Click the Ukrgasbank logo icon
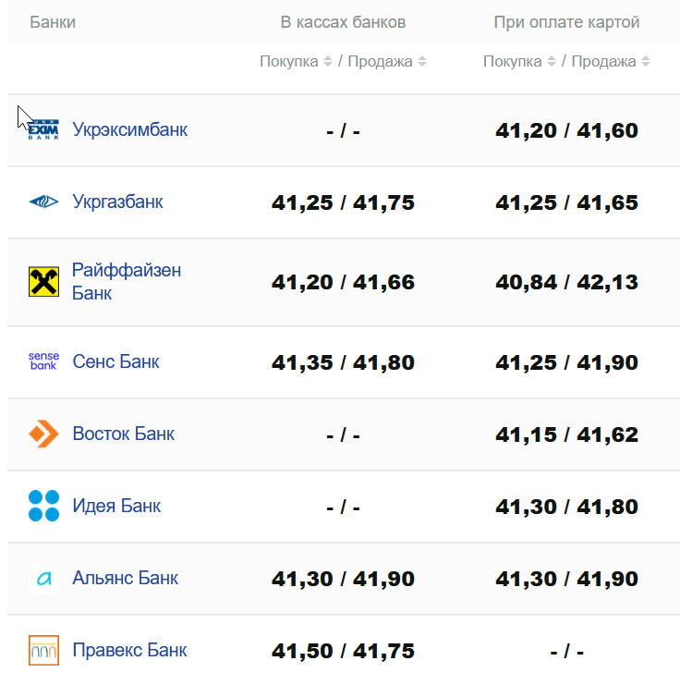 (x=43, y=202)
